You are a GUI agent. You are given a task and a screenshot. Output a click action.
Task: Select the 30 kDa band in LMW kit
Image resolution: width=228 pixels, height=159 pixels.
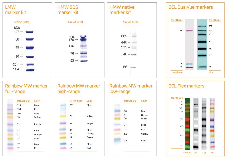pyautogui.click(x=30, y=57)
